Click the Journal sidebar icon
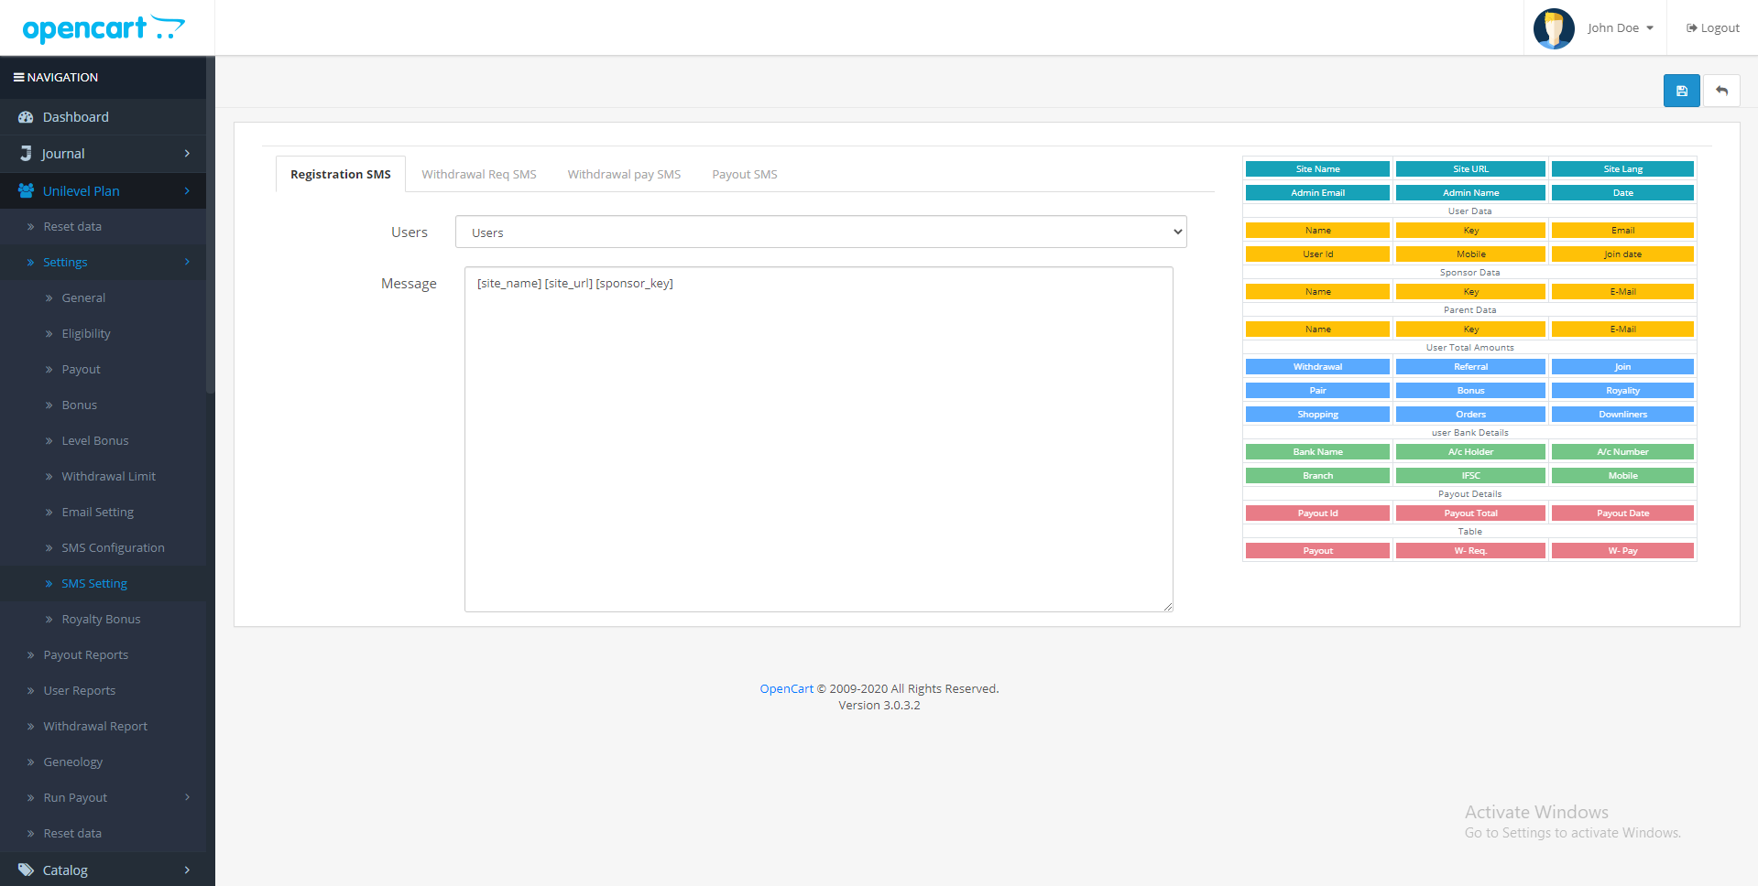The width and height of the screenshot is (1758, 886). click(26, 154)
